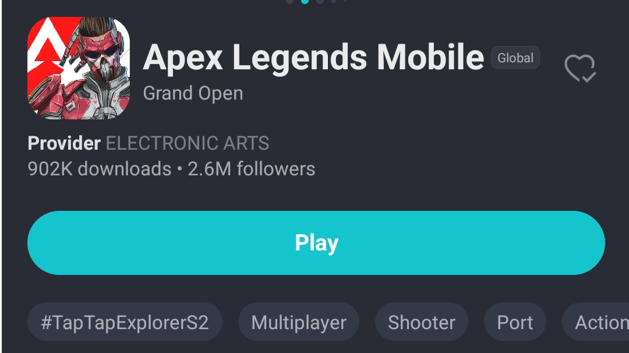
Task: Choose the Shooter genre tag
Action: click(422, 322)
